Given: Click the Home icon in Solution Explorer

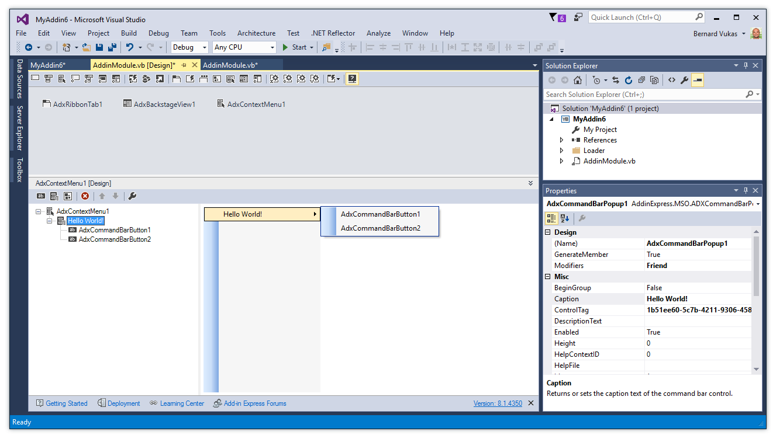Looking at the screenshot, I should 578,80.
